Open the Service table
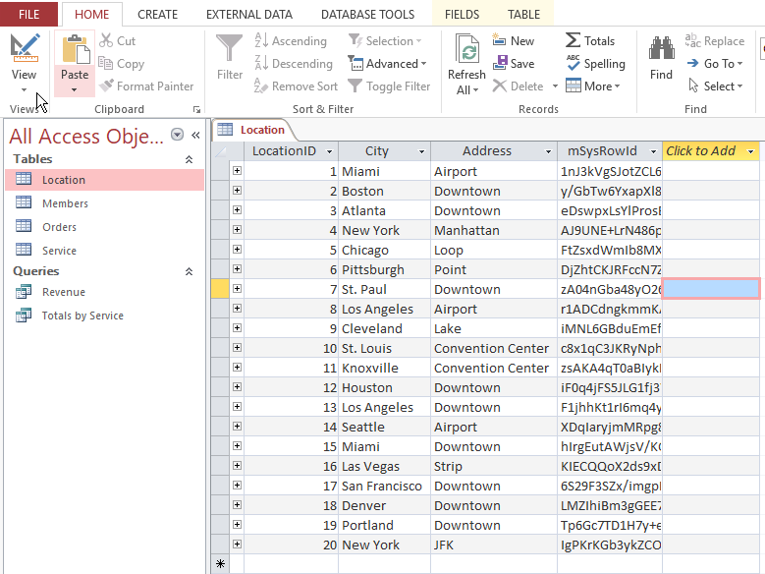This screenshot has height=574, width=765. [x=104, y=250]
